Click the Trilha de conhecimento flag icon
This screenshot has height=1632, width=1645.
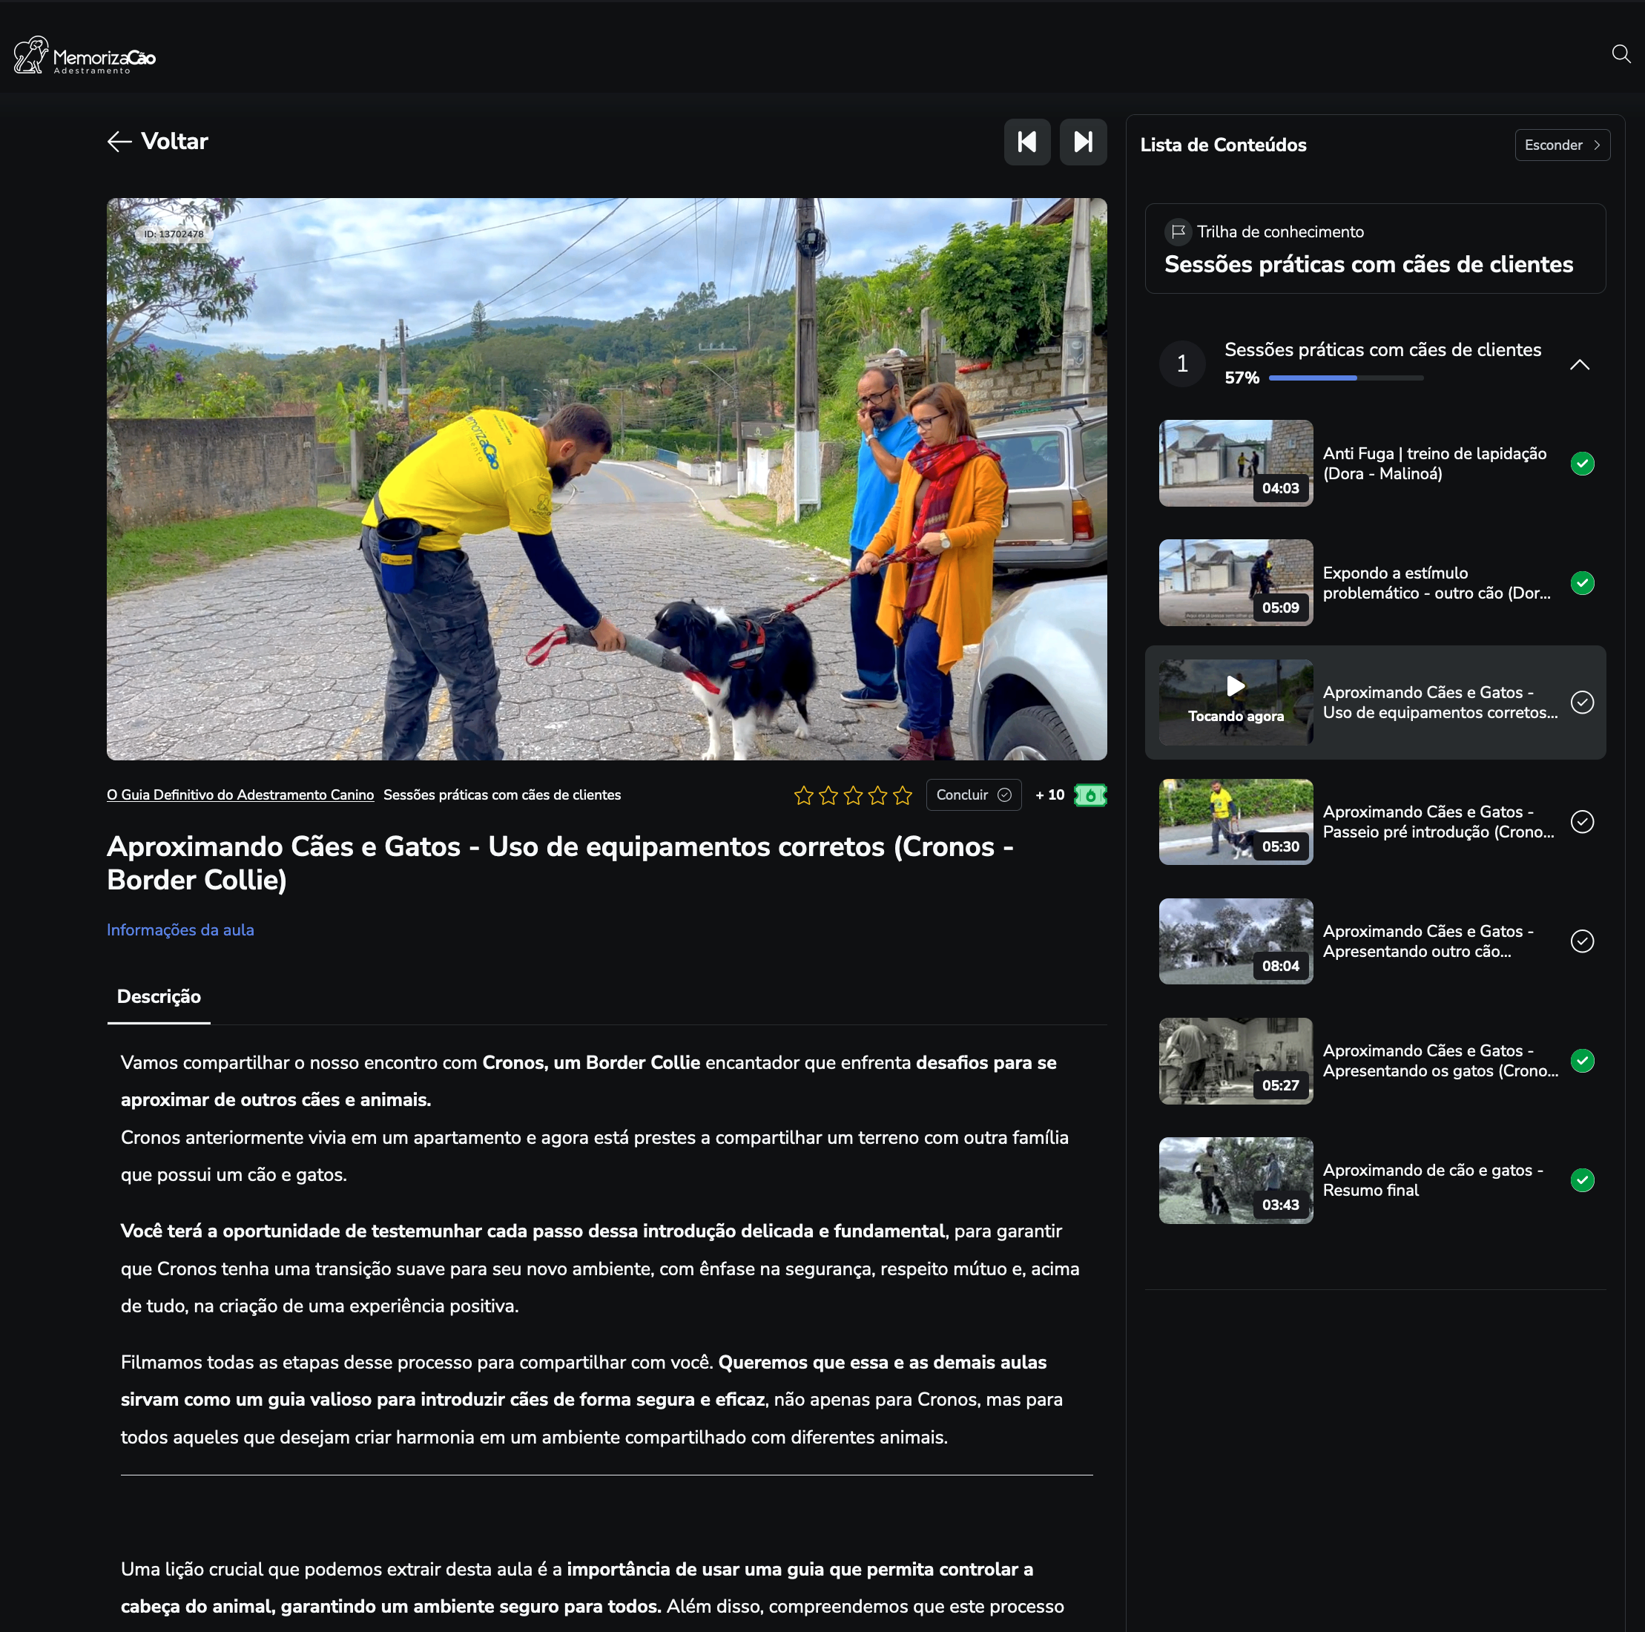tap(1178, 231)
